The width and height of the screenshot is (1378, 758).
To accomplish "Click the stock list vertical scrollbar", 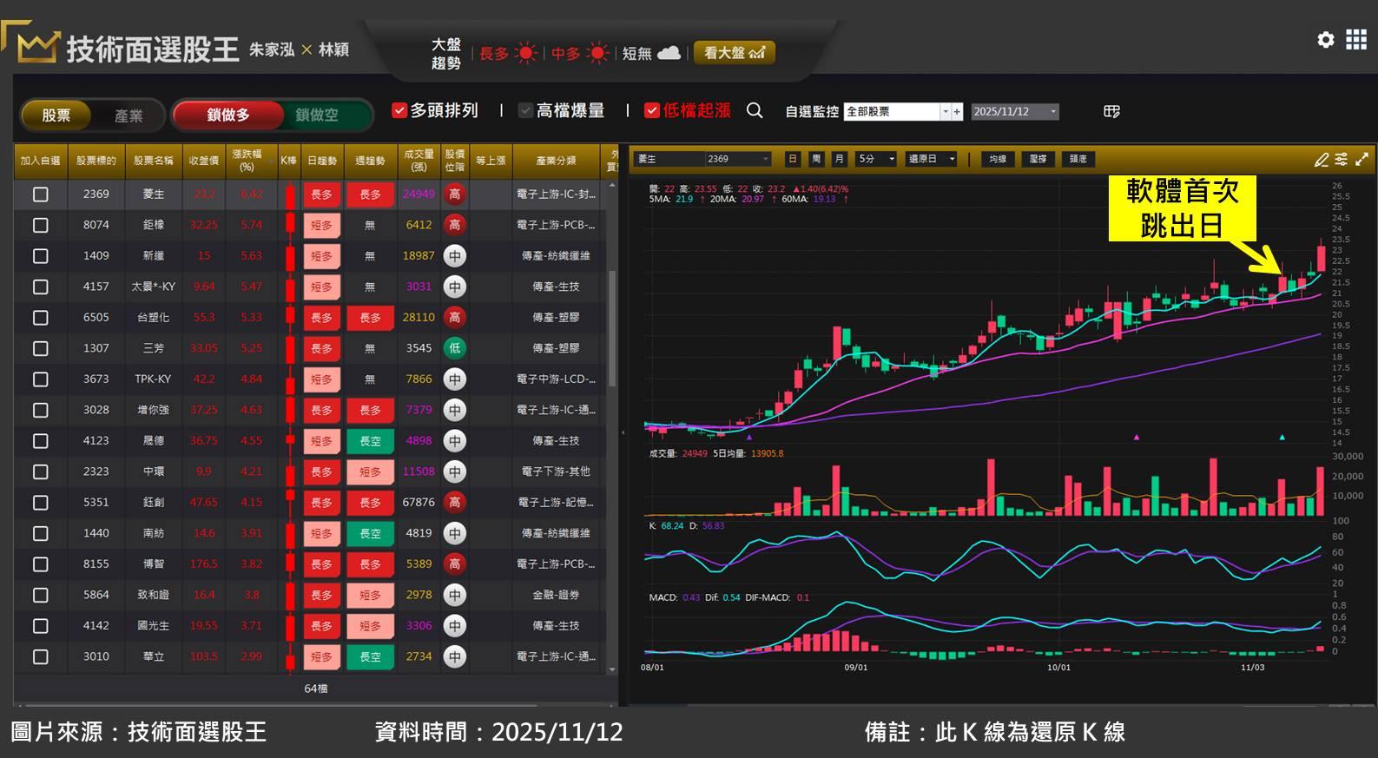I will (x=612, y=328).
